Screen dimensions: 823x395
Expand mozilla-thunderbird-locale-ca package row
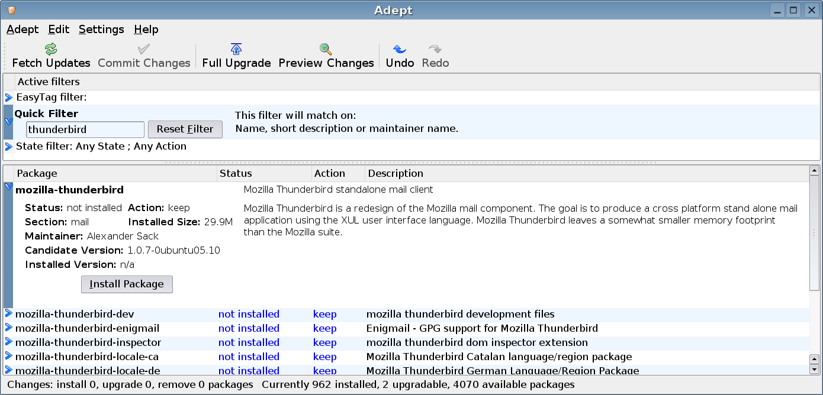(x=8, y=357)
